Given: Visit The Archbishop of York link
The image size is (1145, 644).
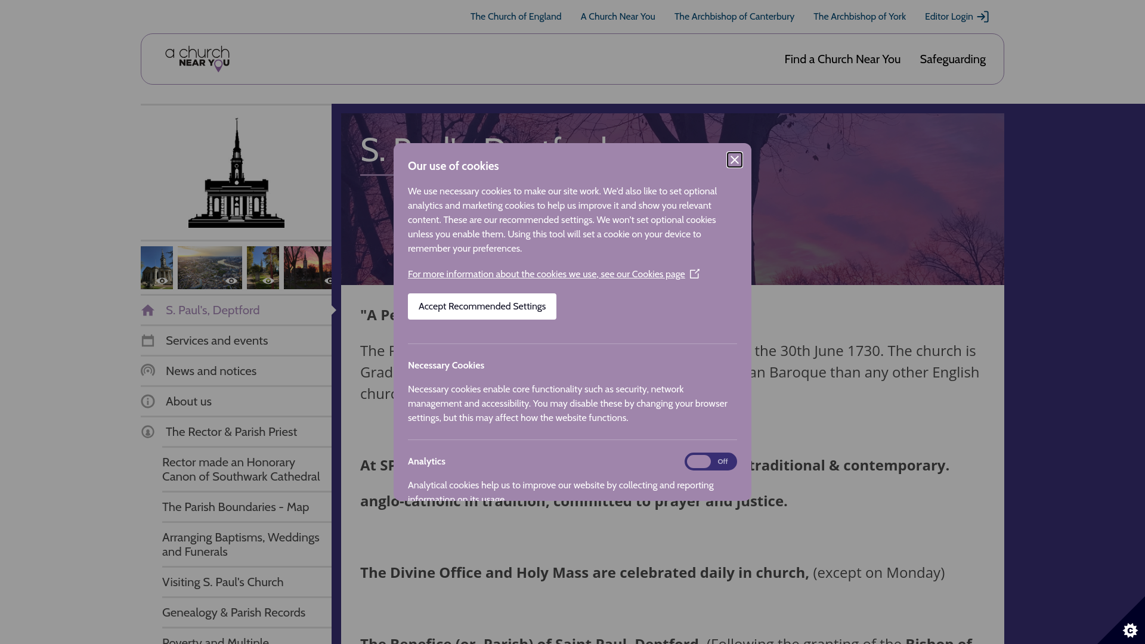Looking at the screenshot, I should click(x=859, y=17).
